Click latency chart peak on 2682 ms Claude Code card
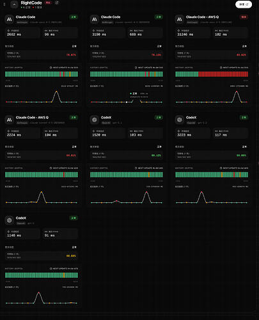259x320 pixels. click(56, 92)
